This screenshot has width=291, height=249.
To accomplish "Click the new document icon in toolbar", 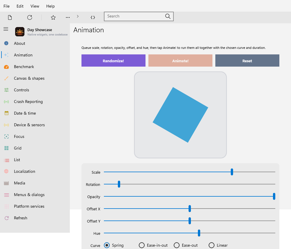I will (10, 17).
